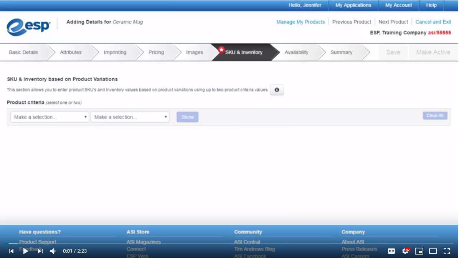Go to the Pricing step
This screenshot has width=459, height=258.
156,53
